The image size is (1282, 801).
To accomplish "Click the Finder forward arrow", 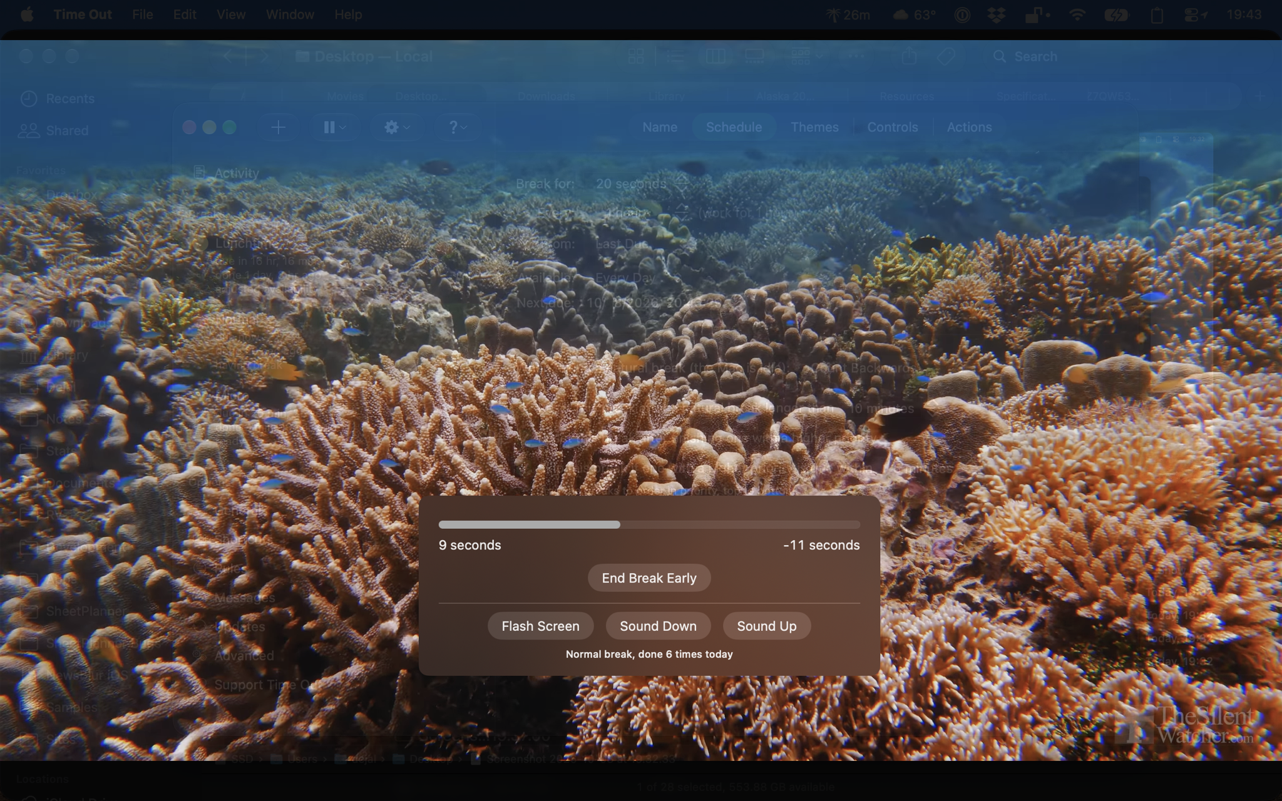I will [264, 56].
